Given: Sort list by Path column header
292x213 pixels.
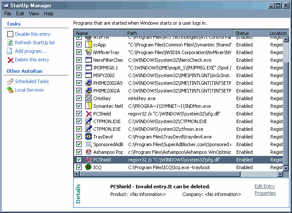Looking at the screenshot, I should click(x=179, y=33).
